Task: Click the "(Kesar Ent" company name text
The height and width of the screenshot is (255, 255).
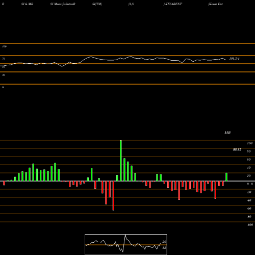Action: click(215, 4)
